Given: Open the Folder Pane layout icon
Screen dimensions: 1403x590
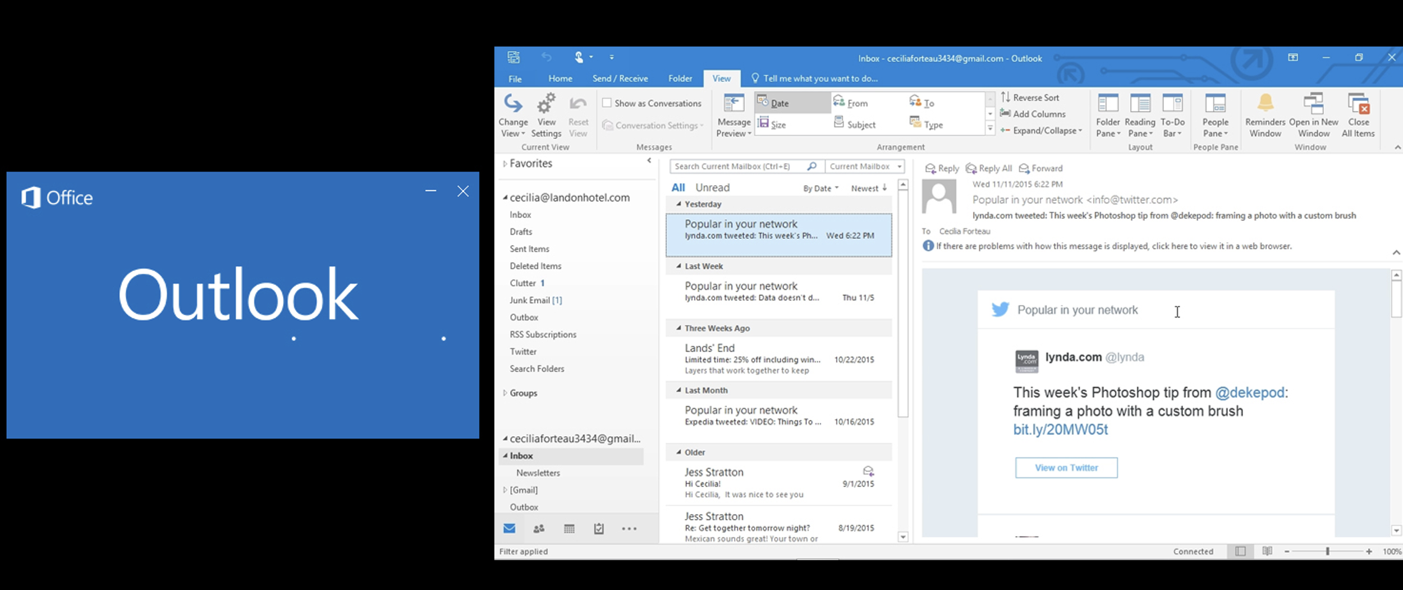Looking at the screenshot, I should 1108,103.
